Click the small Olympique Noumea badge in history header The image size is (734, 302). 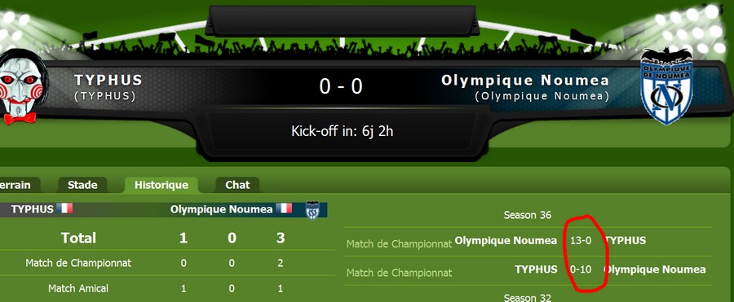click(312, 210)
